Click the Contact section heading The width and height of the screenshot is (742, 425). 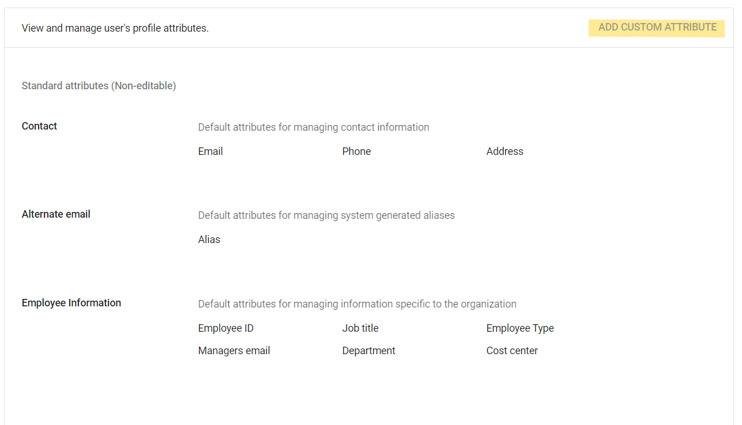click(39, 126)
